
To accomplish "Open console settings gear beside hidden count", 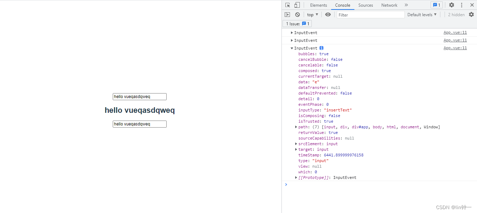I will [x=471, y=15].
